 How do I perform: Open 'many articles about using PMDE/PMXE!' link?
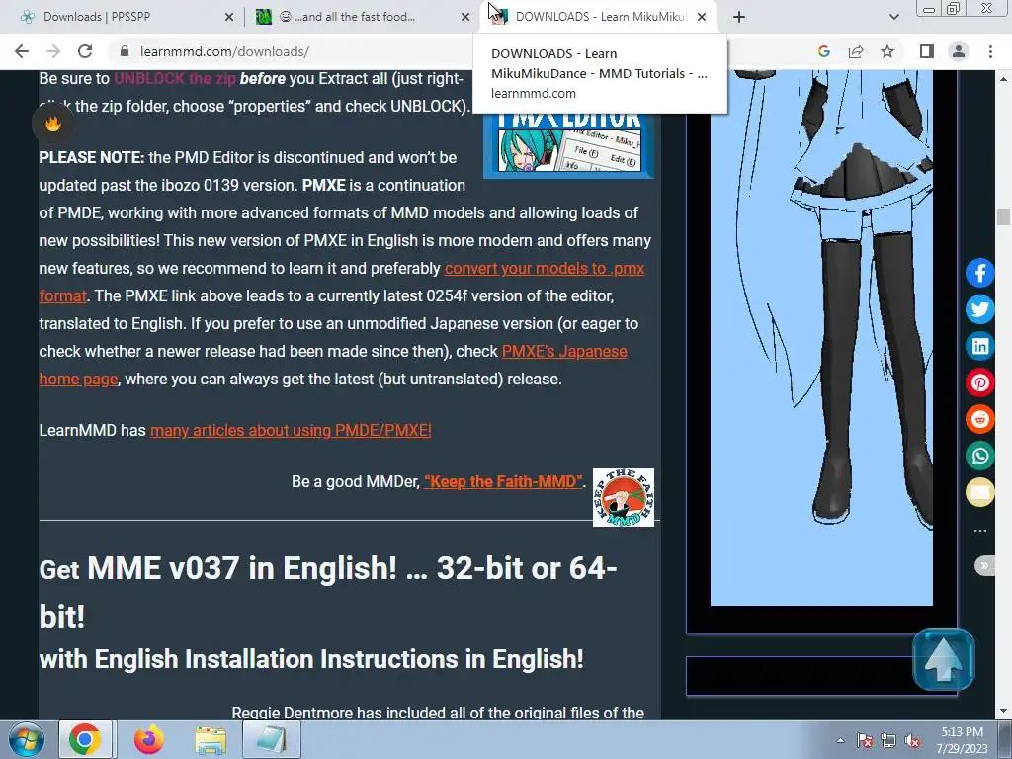pos(291,431)
